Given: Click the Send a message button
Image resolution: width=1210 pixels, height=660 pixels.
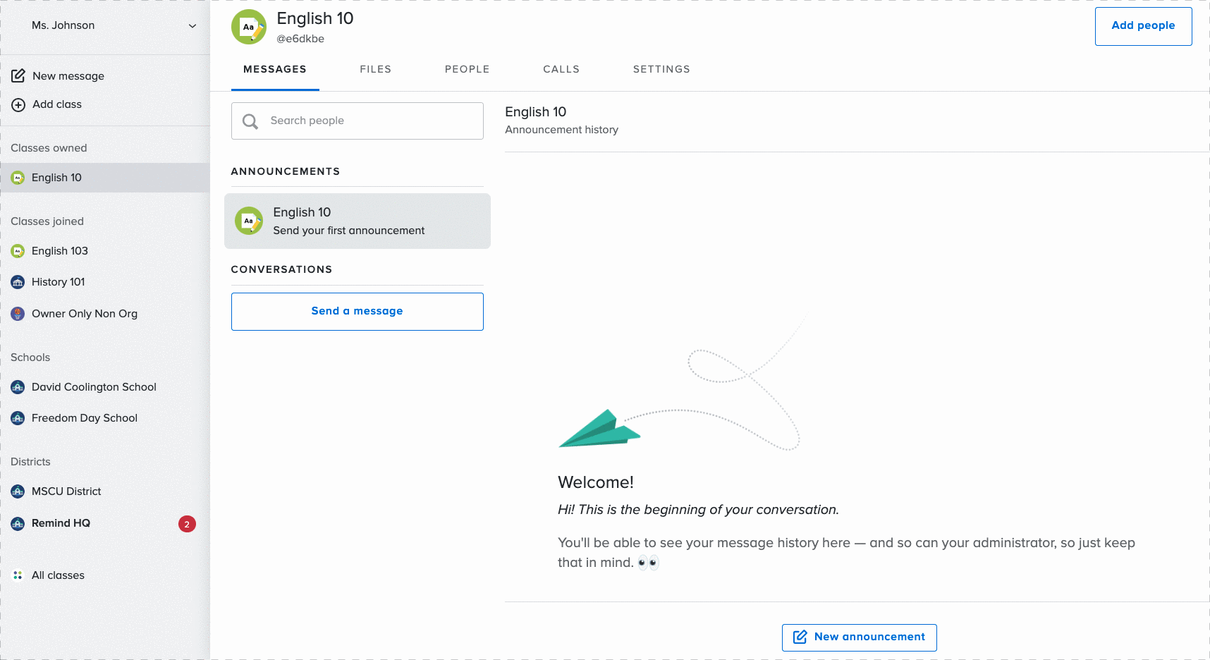Looking at the screenshot, I should pyautogui.click(x=357, y=312).
